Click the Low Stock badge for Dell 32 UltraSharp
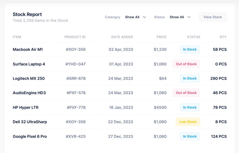 188,122
